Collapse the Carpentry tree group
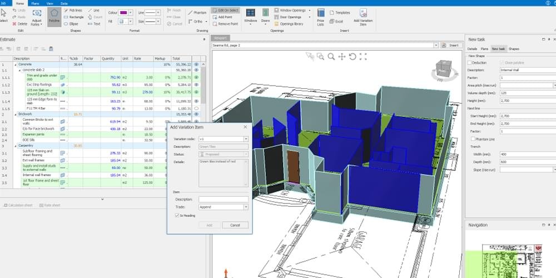The height and width of the screenshot is (278, 556). pos(15,146)
